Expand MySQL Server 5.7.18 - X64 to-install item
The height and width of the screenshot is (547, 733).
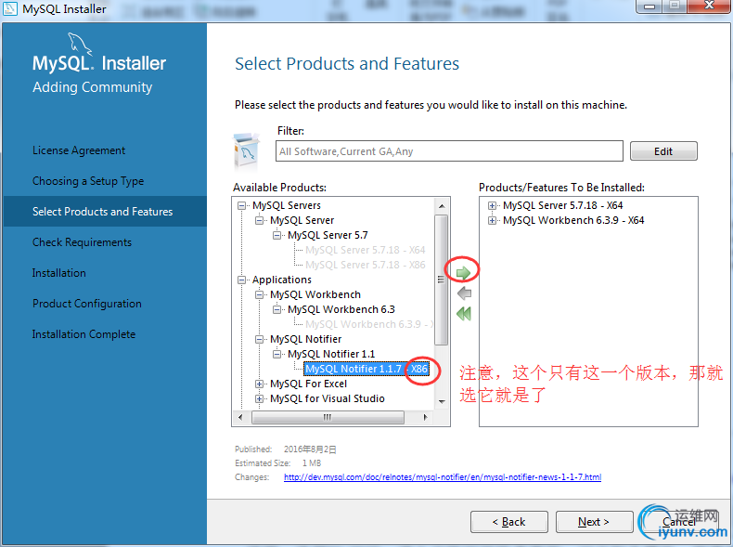coord(492,205)
